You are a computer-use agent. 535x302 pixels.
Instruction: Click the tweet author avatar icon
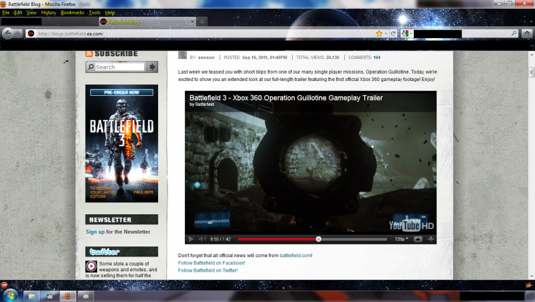(91, 266)
